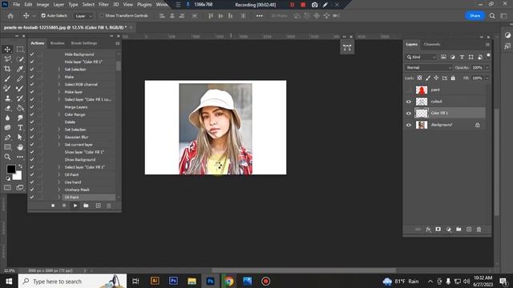
Task: Stop playing or recording the action
Action: click(53, 206)
